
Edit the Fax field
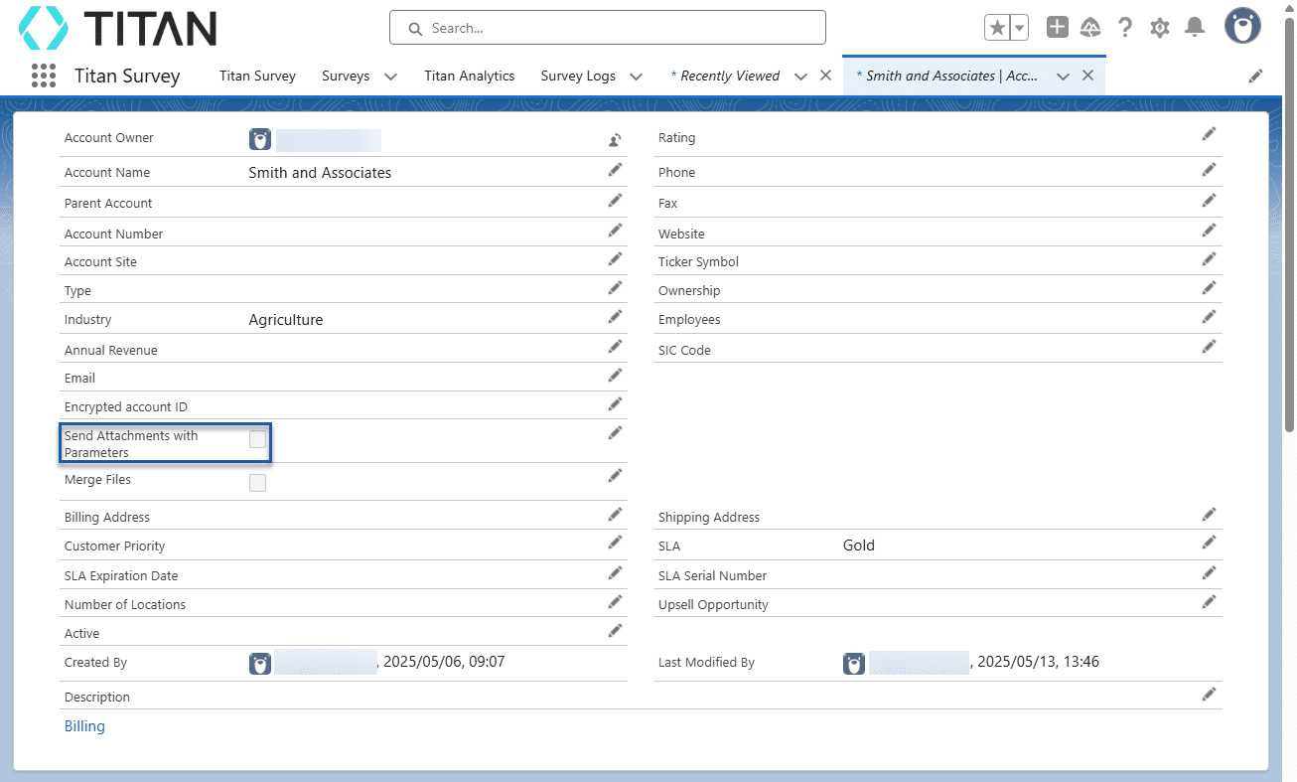[1209, 201]
